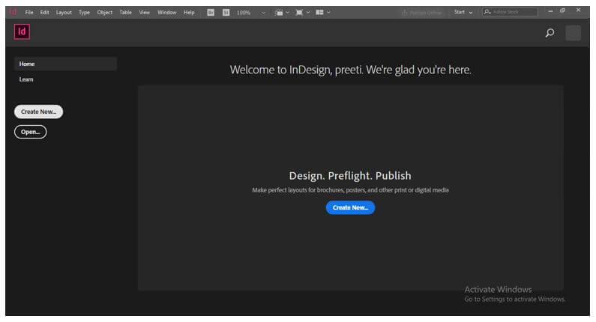
Task: Click the Go to Bridge icon
Action: pos(211,13)
